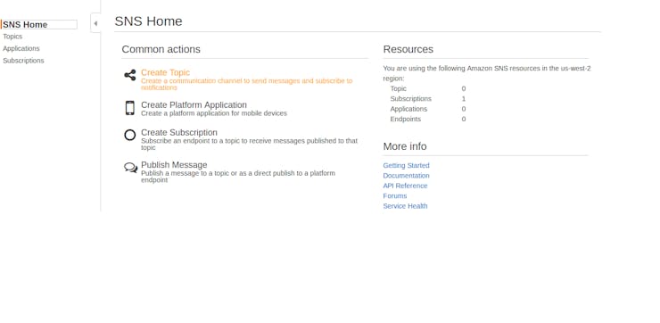The height and width of the screenshot is (323, 660).
Task: Click the 'You are using the following Amazon SNS resources' text
Action: 487,73
